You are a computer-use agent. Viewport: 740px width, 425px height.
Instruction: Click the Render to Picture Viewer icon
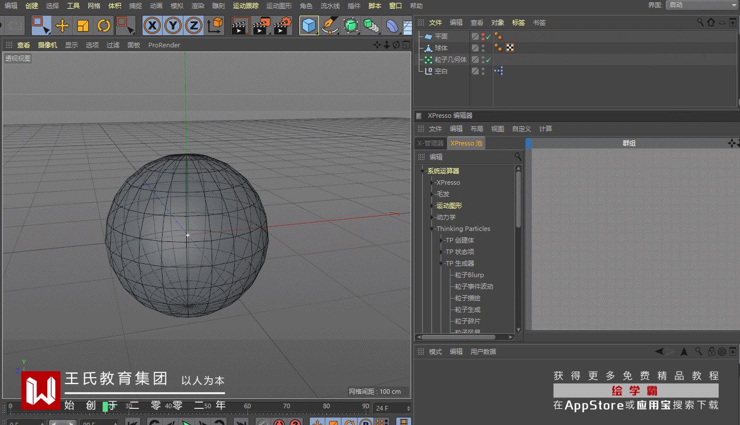261,25
